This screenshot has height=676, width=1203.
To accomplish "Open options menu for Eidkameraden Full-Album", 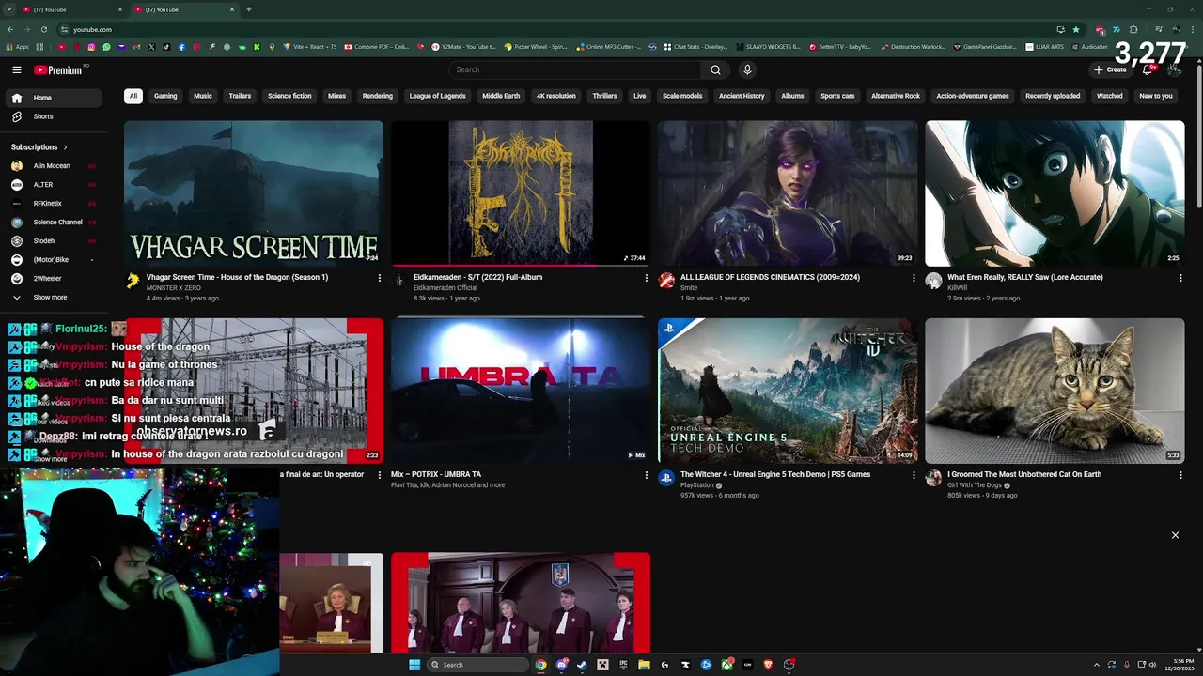I will (x=646, y=278).
